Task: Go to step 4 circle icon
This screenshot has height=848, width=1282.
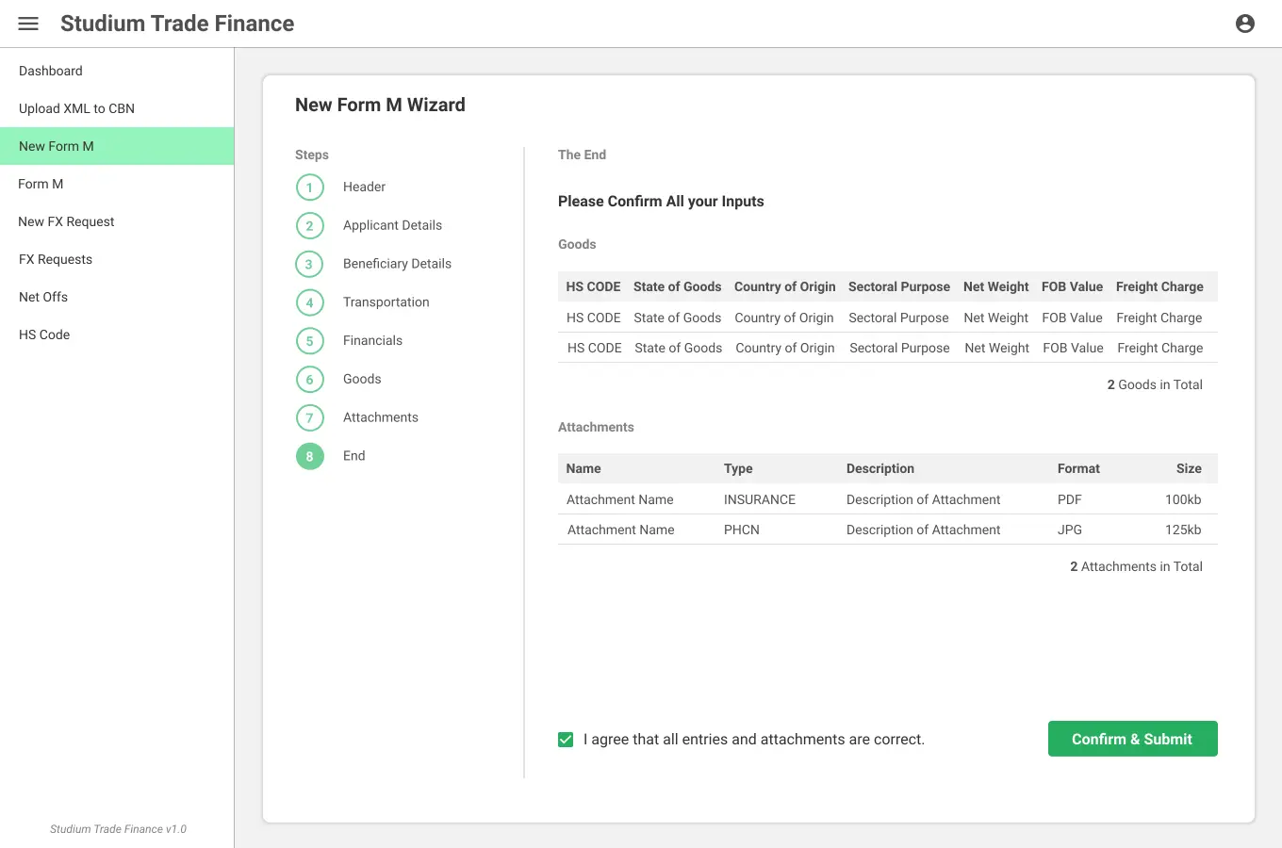Action: tap(309, 302)
